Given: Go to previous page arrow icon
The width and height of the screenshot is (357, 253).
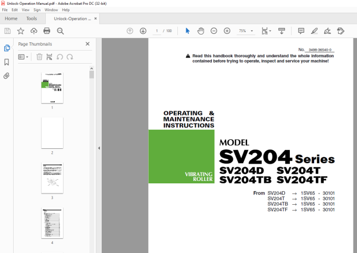Looking at the screenshot, I should point(130,31).
